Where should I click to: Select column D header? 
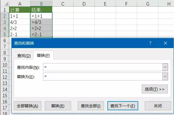(x=84, y=4)
